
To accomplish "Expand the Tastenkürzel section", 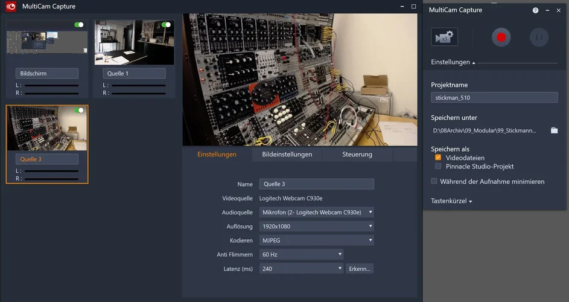I will tap(451, 201).
